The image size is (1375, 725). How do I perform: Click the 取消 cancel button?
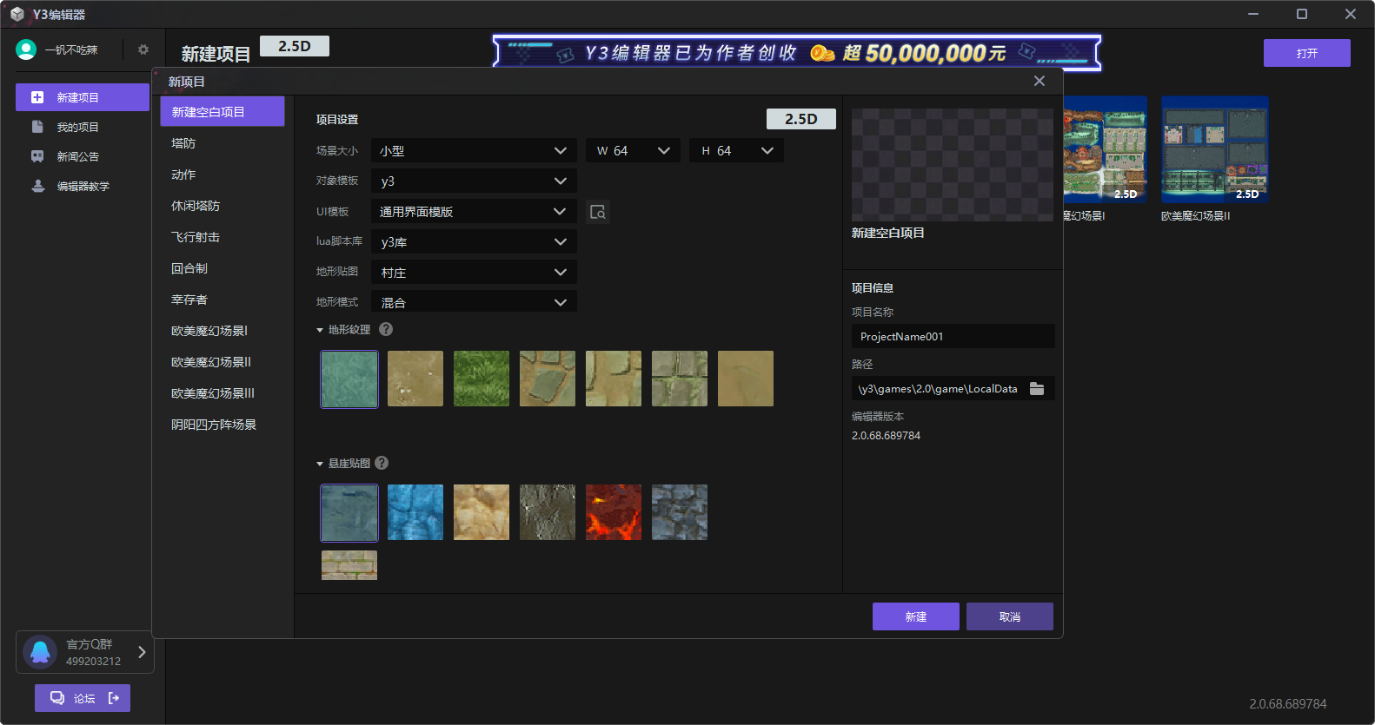[x=1009, y=616]
